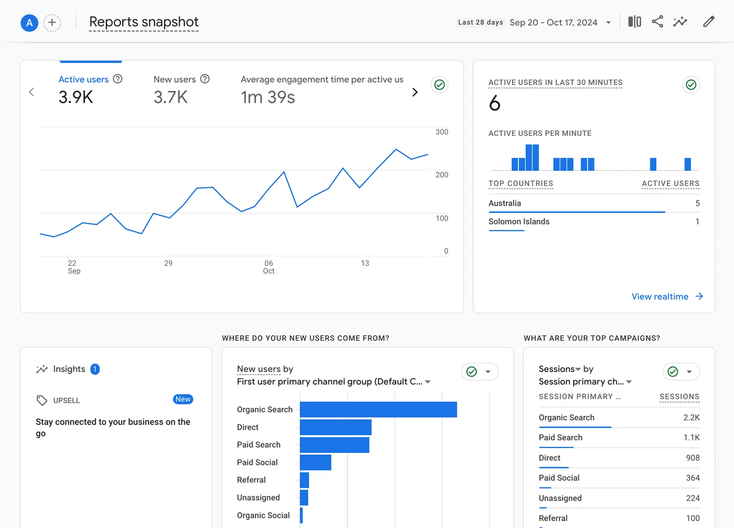Click the green data quality checkmark on line chart

(439, 85)
